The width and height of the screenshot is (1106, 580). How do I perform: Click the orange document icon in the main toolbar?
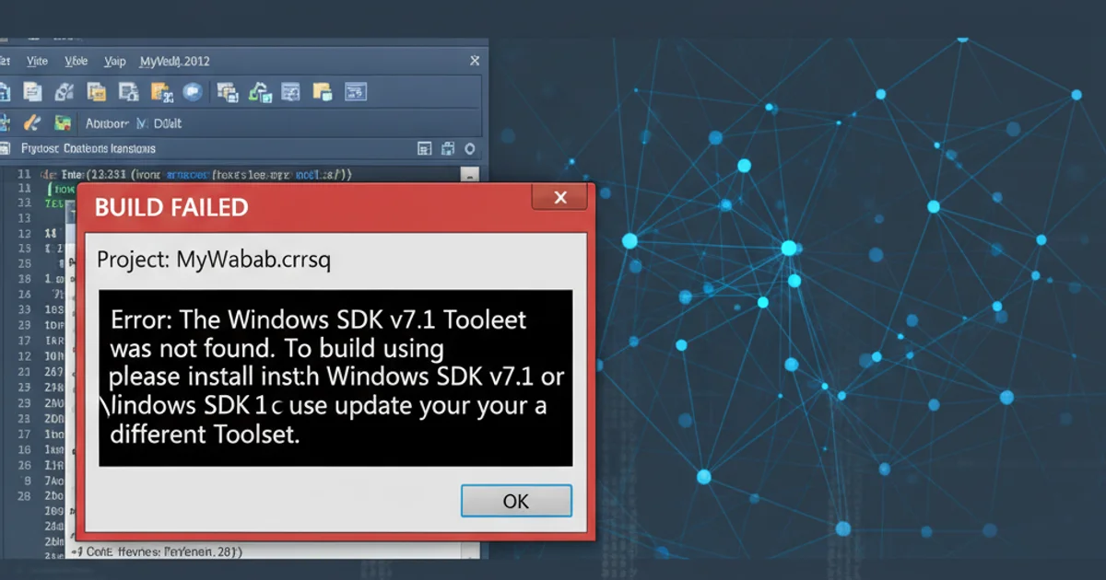(97, 91)
